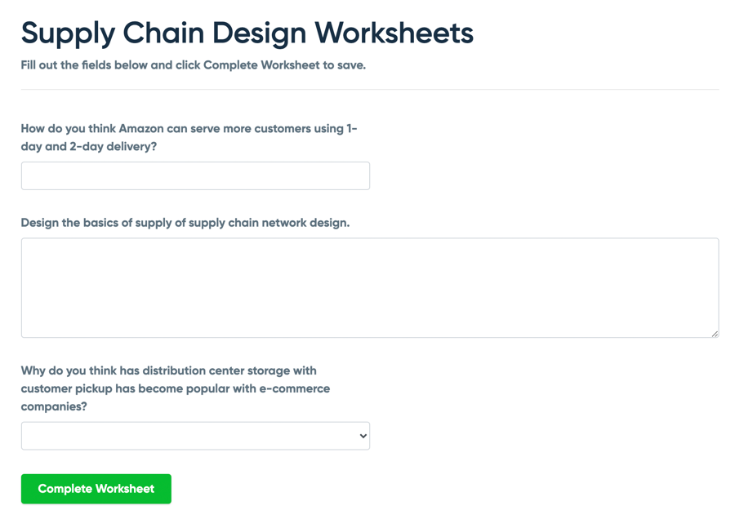Click the word 'Amazon' in first question
This screenshot has width=735, height=519.
(141, 129)
